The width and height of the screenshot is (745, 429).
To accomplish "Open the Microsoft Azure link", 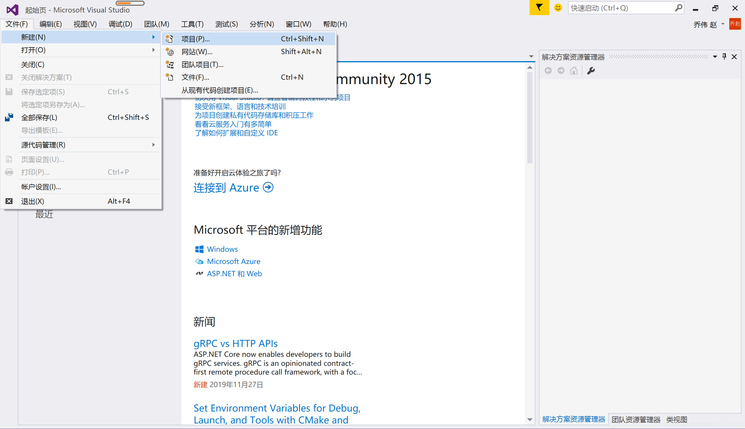I will [x=233, y=261].
